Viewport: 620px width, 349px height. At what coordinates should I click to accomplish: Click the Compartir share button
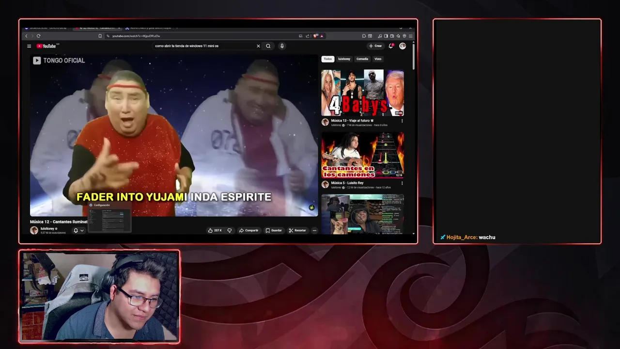(x=248, y=231)
